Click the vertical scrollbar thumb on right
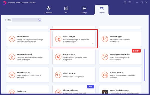This screenshot has height=95, width=150. coord(144,65)
